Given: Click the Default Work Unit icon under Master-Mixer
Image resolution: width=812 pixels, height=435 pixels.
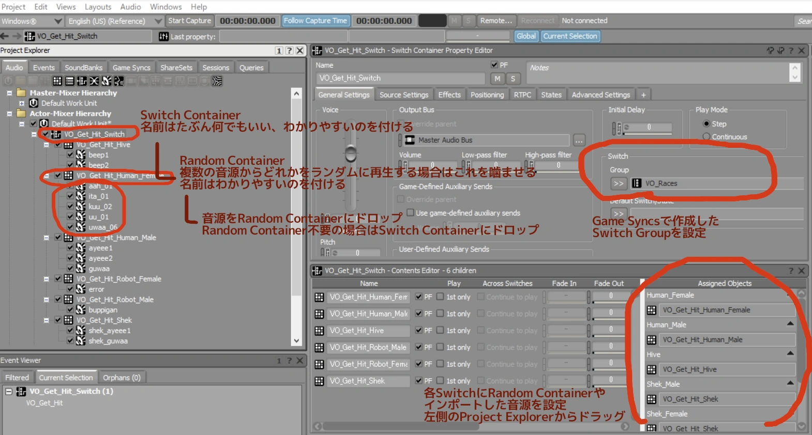Looking at the screenshot, I should point(34,103).
